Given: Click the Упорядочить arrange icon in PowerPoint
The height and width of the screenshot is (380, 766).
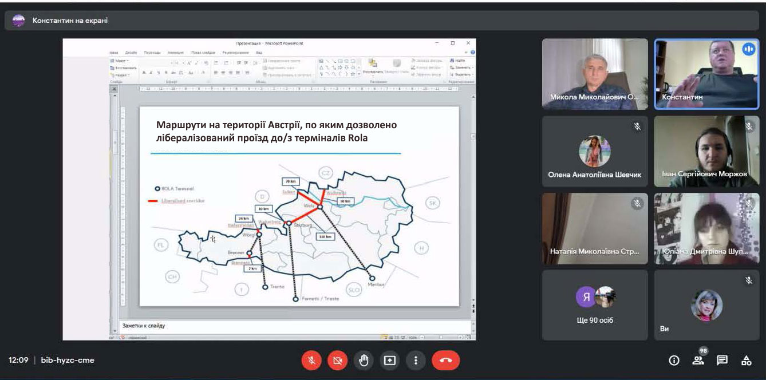Looking at the screenshot, I should click(x=373, y=65).
